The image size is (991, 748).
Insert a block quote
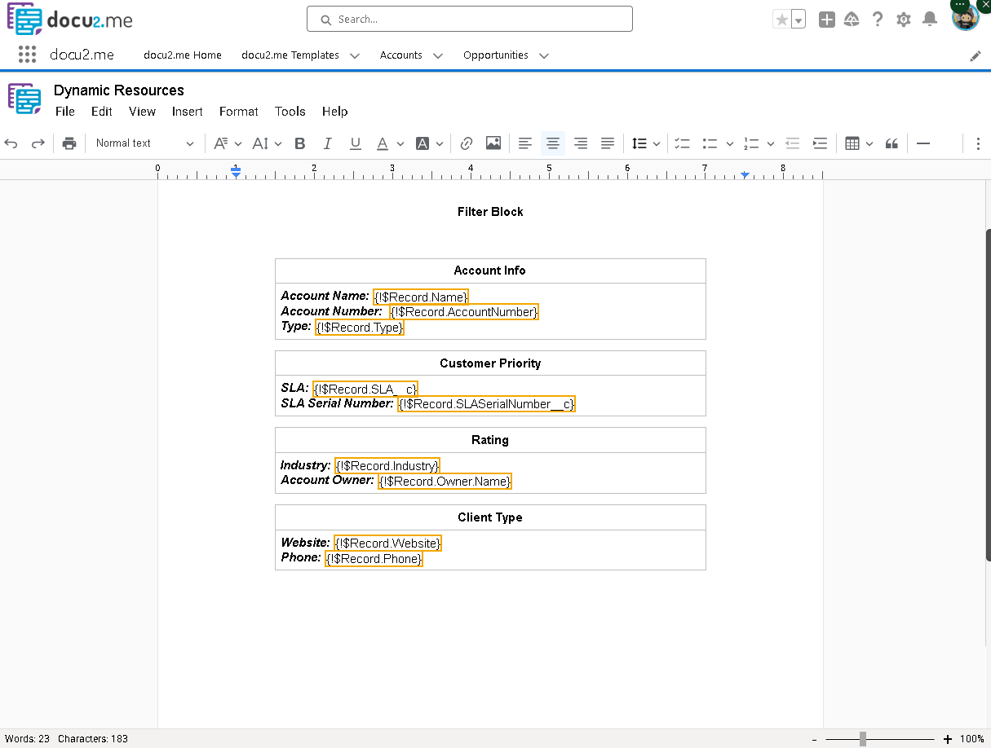tap(892, 143)
